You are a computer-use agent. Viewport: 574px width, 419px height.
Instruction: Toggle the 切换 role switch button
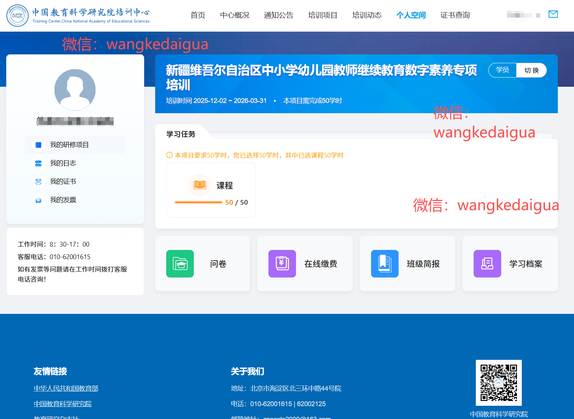pyautogui.click(x=531, y=70)
